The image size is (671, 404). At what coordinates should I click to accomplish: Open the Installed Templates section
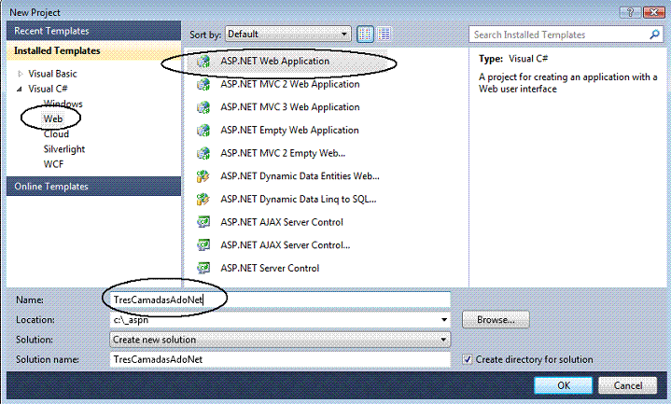(x=93, y=50)
